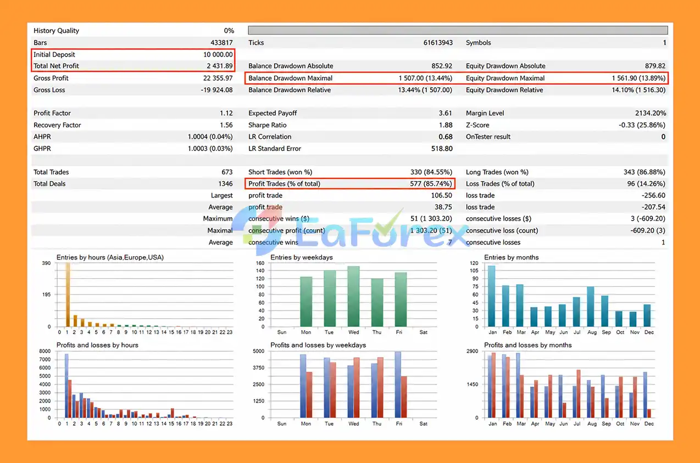The height and width of the screenshot is (463, 700).
Task: Select the Mon bar in Entries by weekdays
Action: [x=306, y=302]
